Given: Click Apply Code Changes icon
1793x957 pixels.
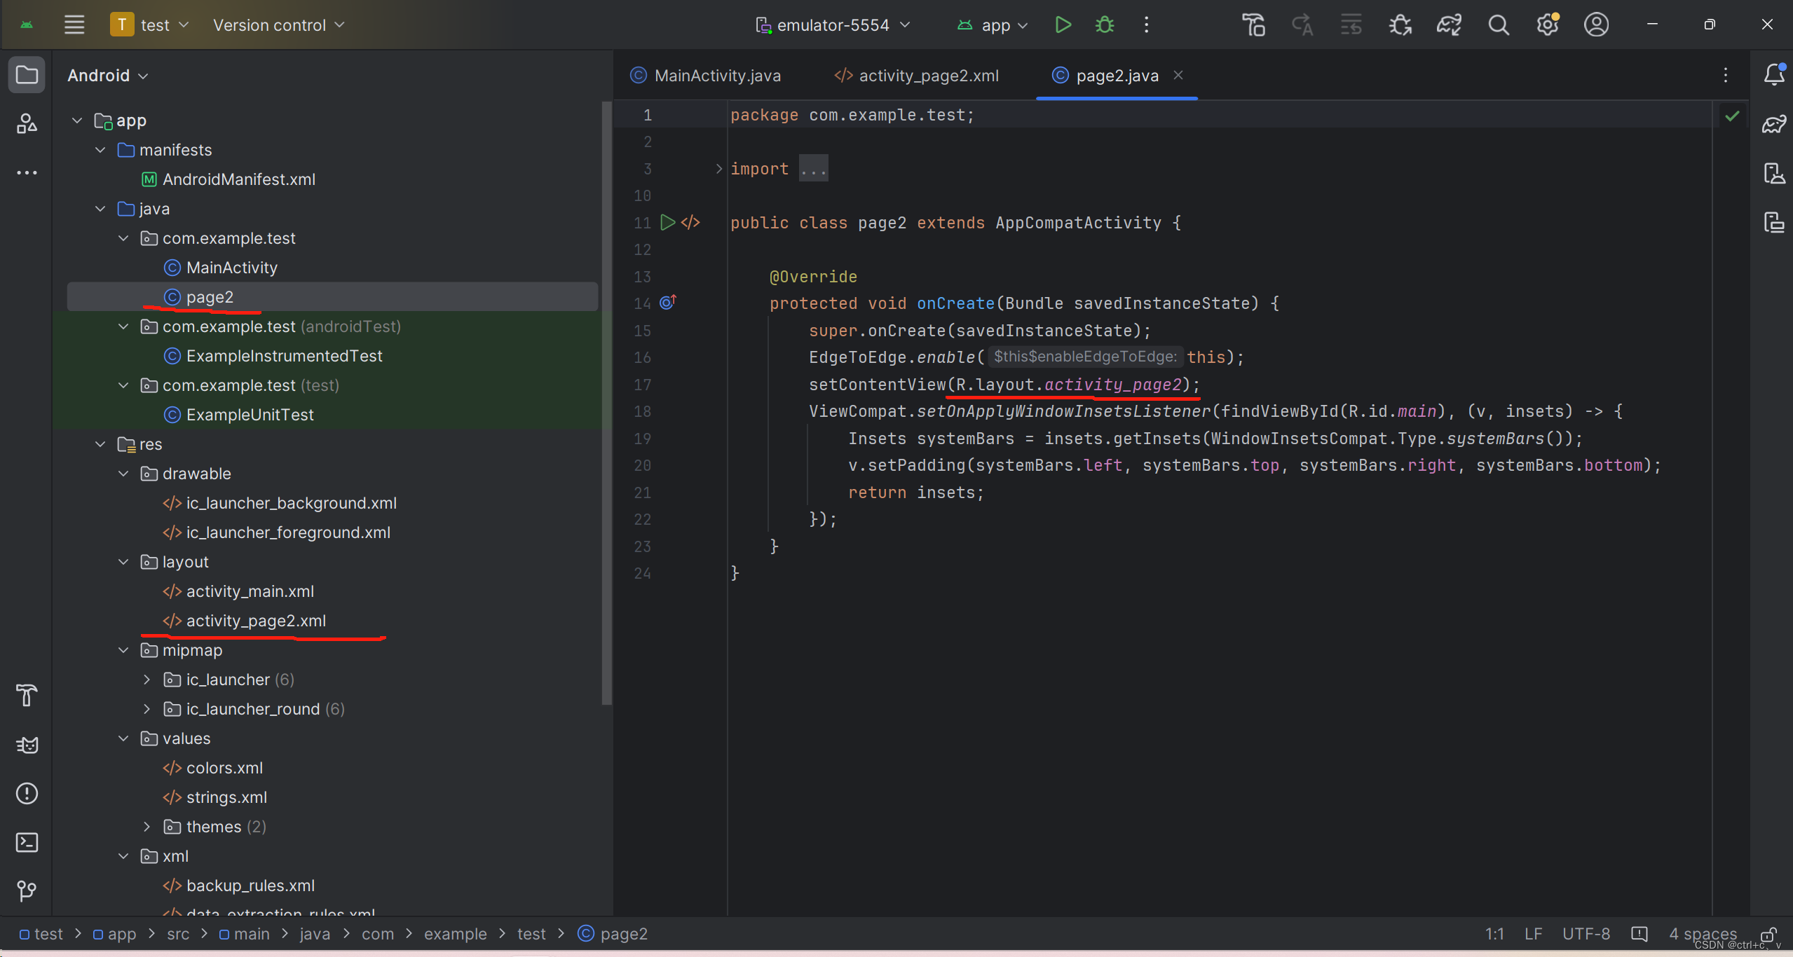Looking at the screenshot, I should pyautogui.click(x=1351, y=25).
